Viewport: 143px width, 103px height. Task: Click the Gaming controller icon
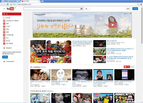tap(4, 29)
